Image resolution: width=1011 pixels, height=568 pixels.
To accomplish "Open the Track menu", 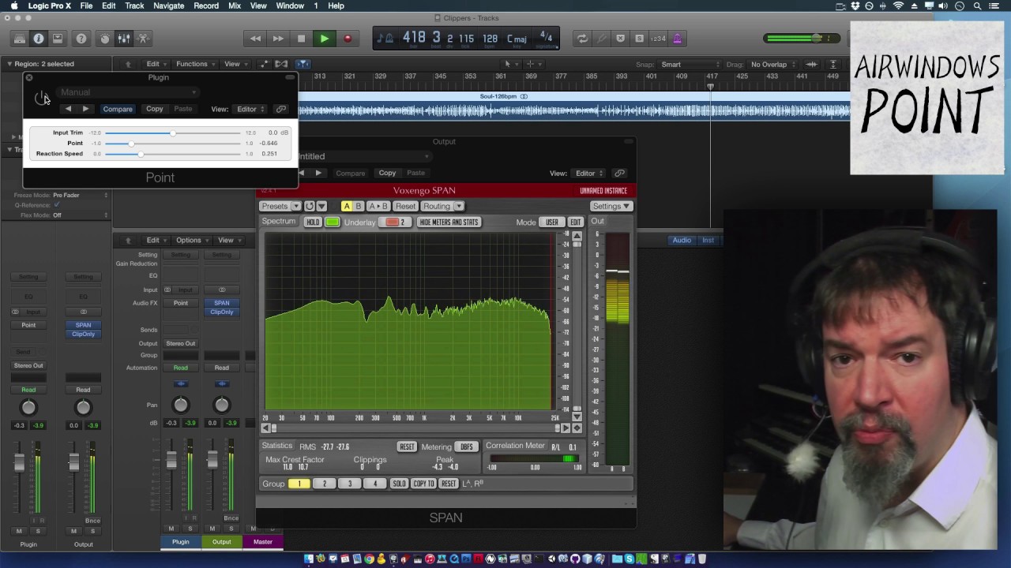I will tap(134, 6).
